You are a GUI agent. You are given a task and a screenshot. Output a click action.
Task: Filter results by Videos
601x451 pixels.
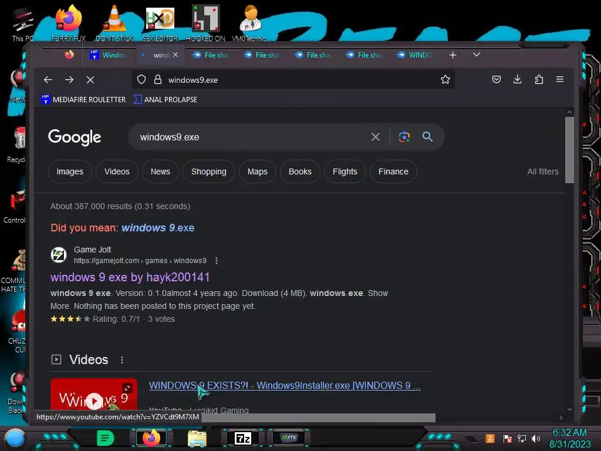117,171
